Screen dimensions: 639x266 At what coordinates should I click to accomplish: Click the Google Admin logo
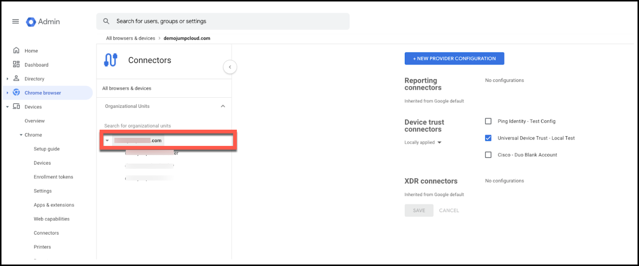(x=31, y=22)
